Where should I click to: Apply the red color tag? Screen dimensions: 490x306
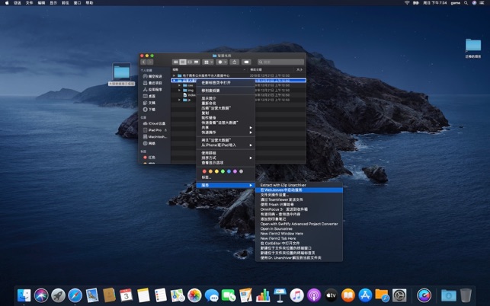point(203,171)
